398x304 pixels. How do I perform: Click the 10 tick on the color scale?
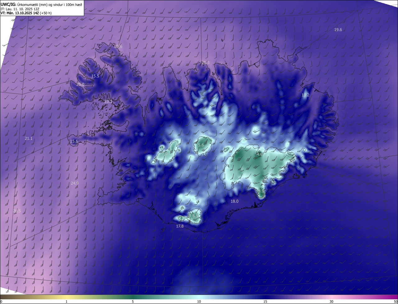199,302
